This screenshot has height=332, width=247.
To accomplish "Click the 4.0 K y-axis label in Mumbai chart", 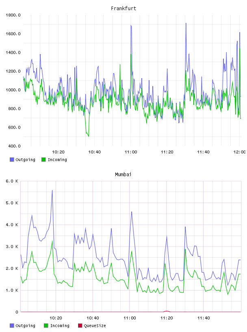I will 12,225.
